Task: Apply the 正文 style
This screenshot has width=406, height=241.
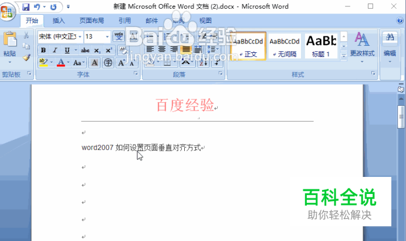Action: click(x=248, y=46)
